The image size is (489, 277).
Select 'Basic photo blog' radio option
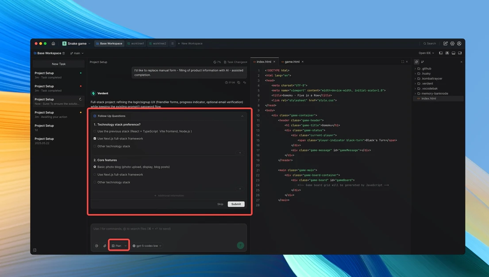(x=95, y=167)
